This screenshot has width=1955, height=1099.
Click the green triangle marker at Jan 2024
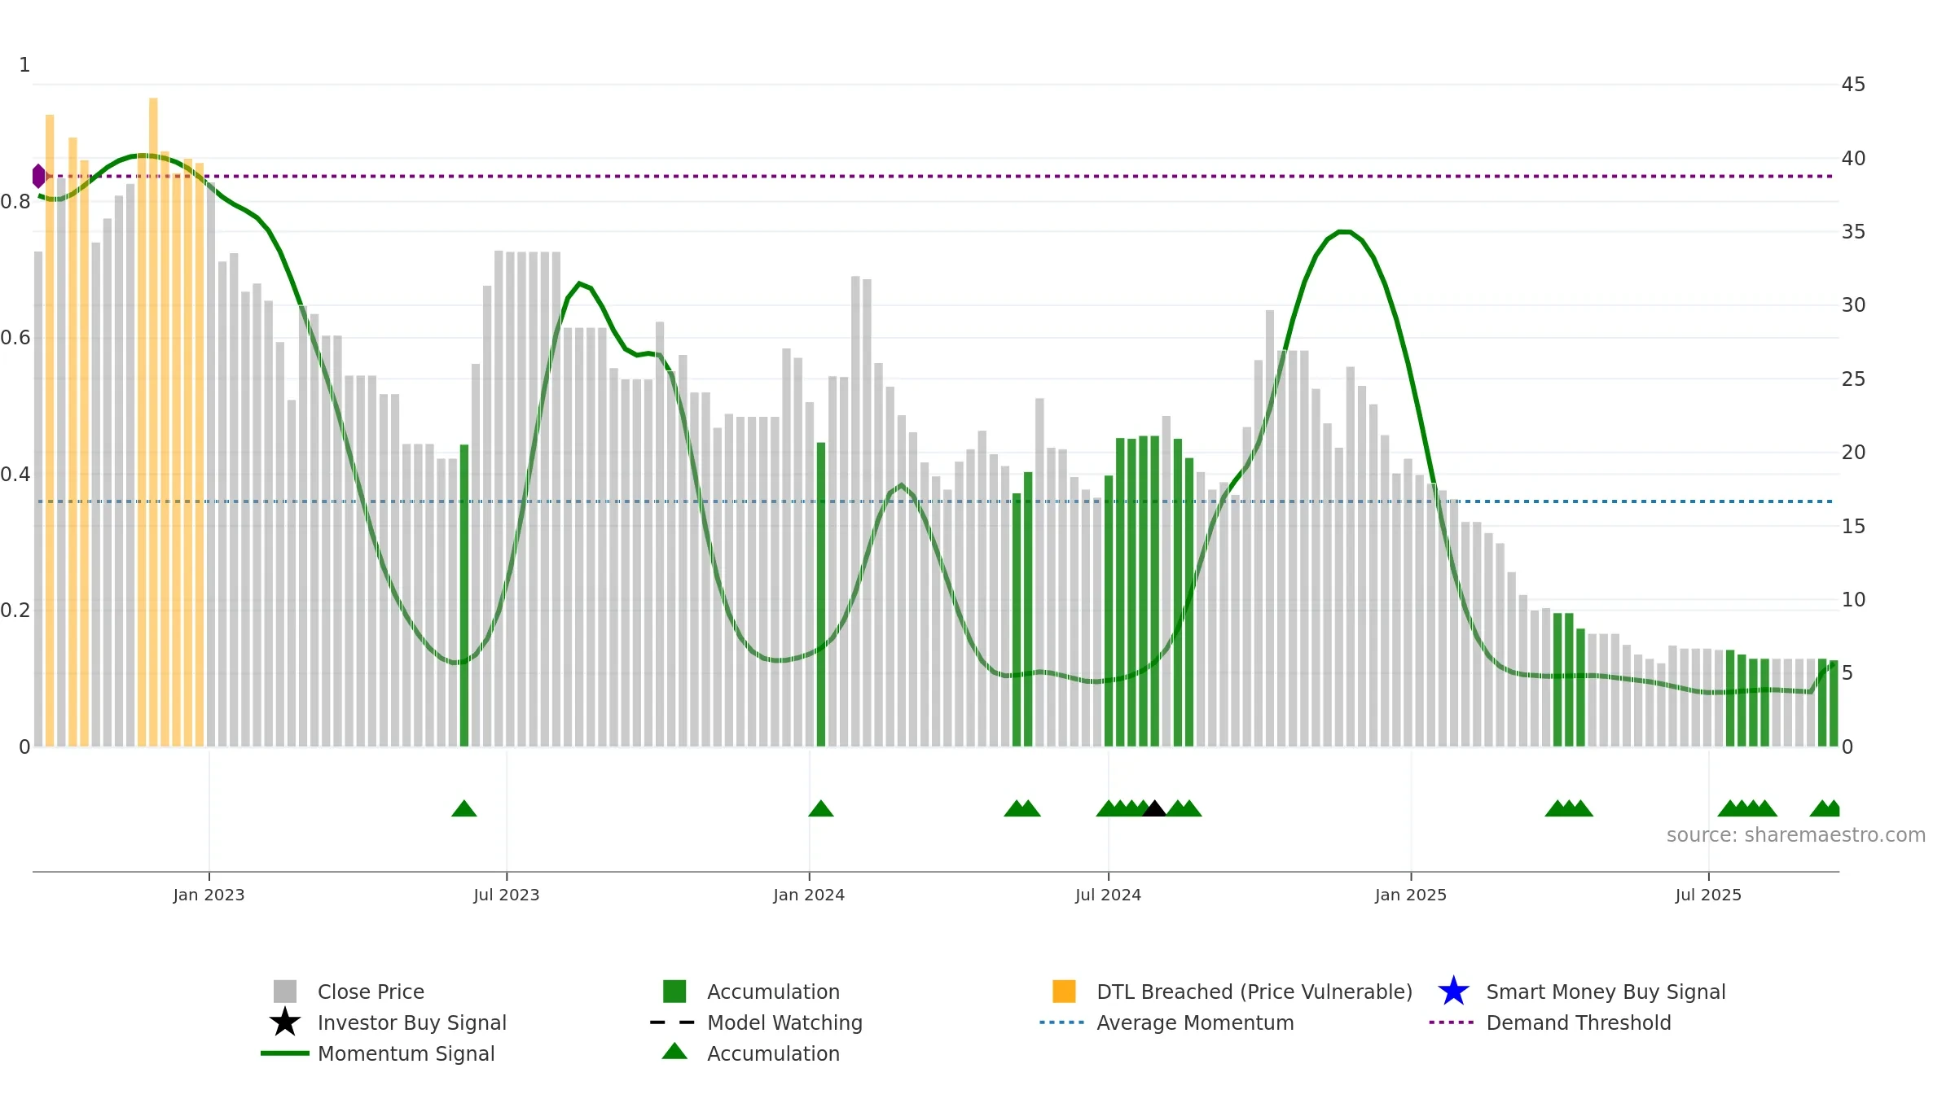coord(821,808)
